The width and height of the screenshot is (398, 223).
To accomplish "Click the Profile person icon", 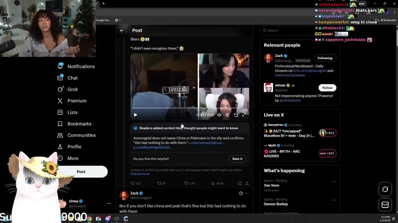I will 60,147.
